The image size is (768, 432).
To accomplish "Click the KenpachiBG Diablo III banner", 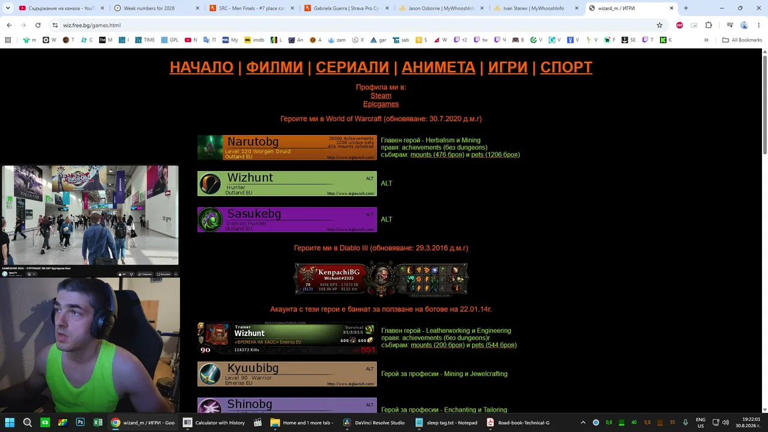I will [381, 279].
